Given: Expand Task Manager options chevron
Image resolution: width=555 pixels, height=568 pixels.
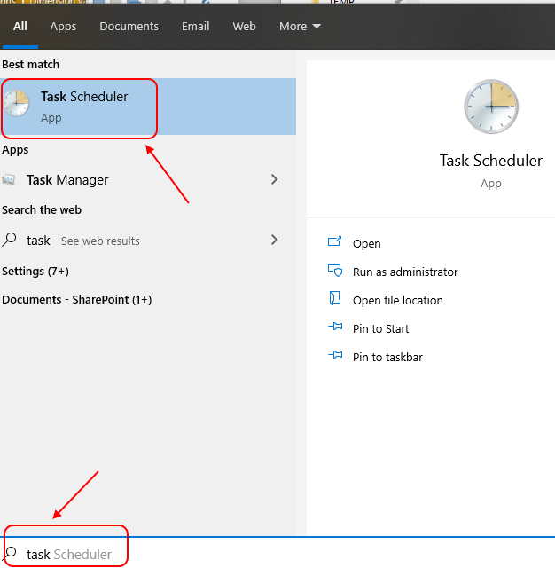Looking at the screenshot, I should point(274,179).
